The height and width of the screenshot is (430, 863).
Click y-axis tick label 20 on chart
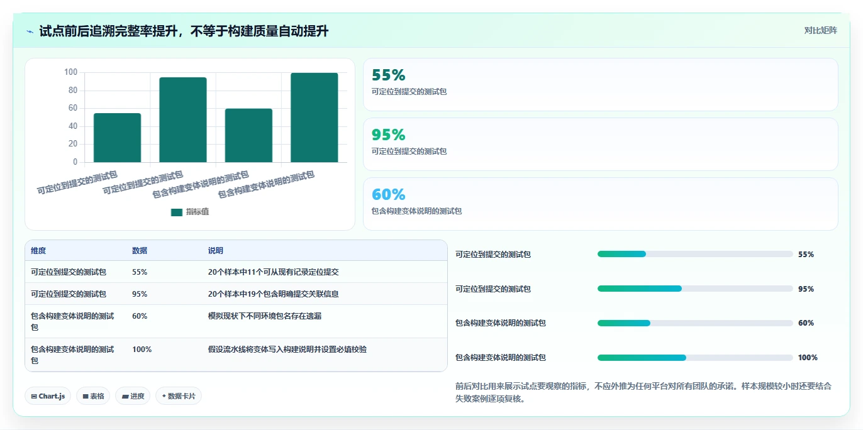tap(72, 144)
